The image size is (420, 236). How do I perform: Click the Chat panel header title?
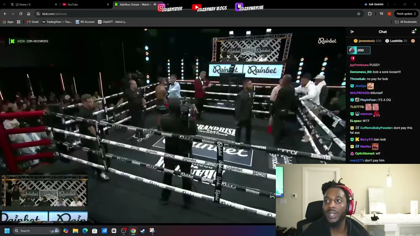[x=383, y=32]
